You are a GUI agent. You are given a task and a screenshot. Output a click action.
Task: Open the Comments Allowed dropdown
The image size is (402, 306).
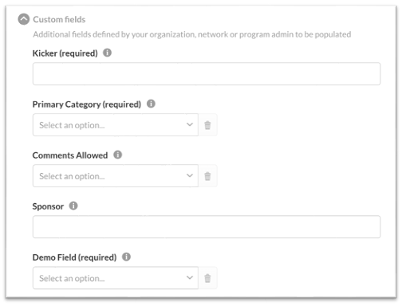point(116,176)
